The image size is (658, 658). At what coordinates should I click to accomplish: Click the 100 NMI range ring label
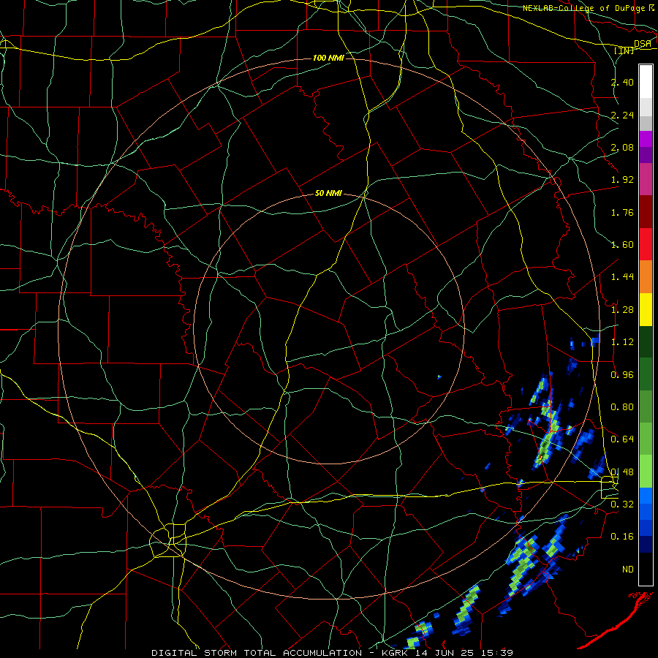pyautogui.click(x=328, y=58)
